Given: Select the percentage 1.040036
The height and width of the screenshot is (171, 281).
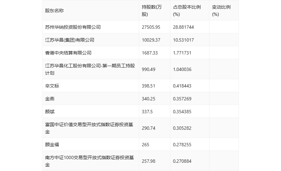Looking at the screenshot, I should 182,69.
